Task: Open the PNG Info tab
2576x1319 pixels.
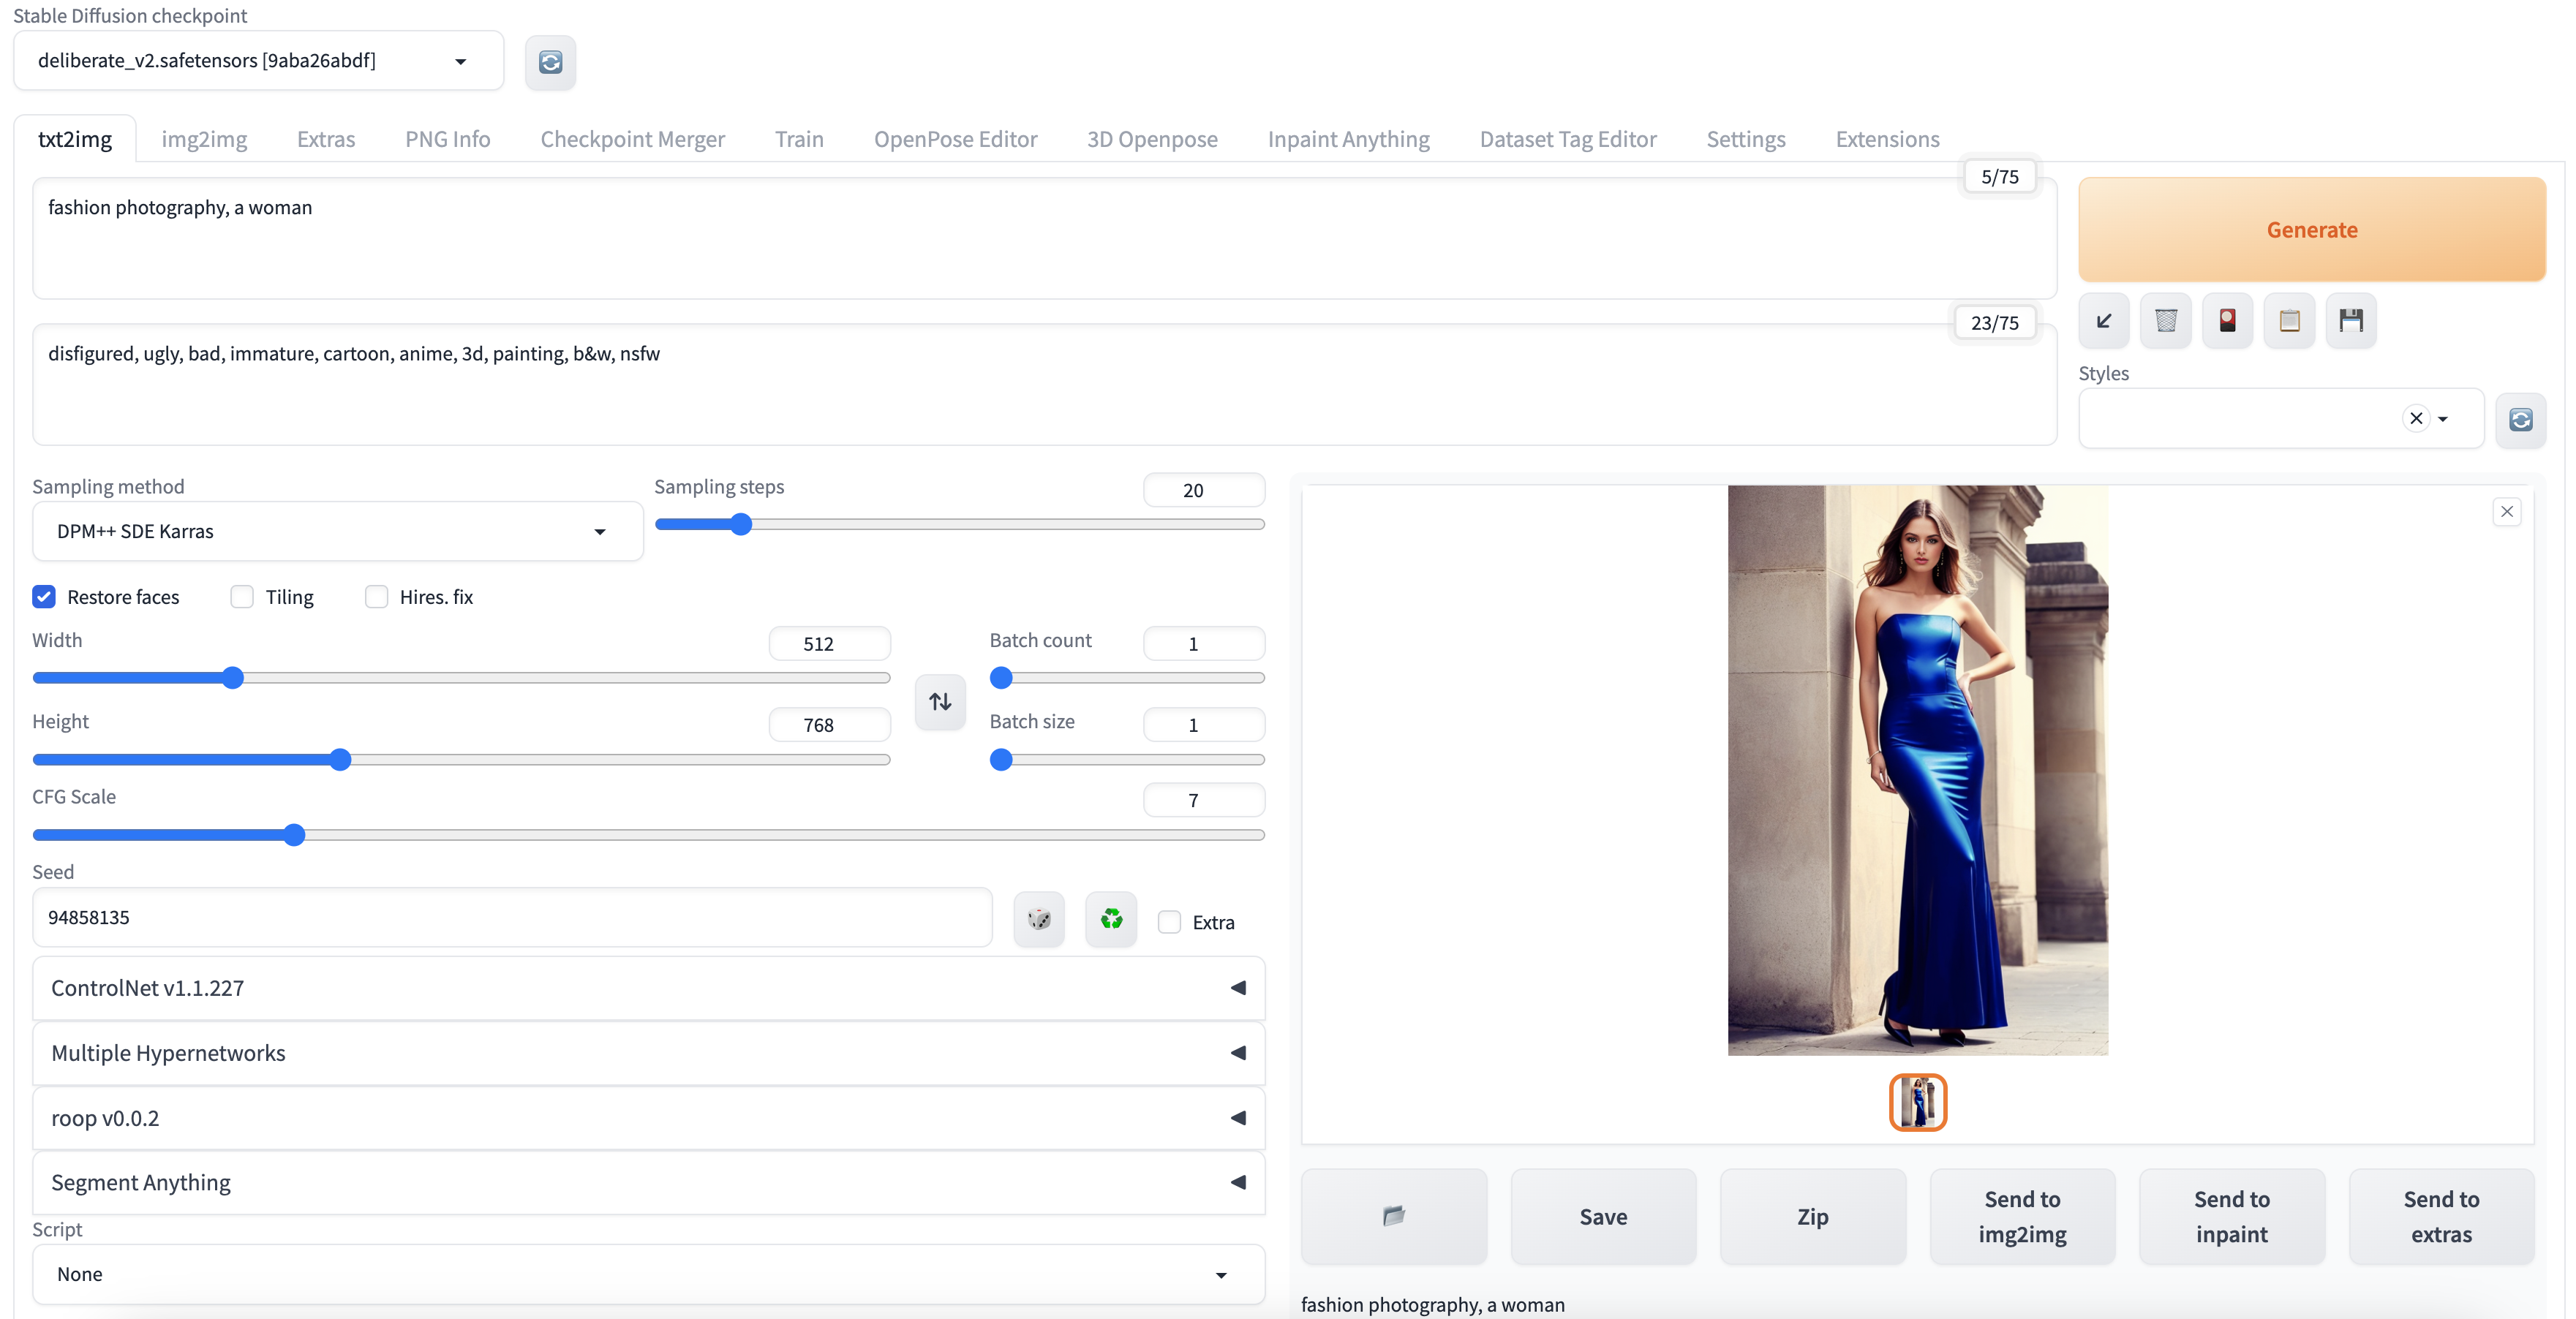Action: (x=447, y=139)
